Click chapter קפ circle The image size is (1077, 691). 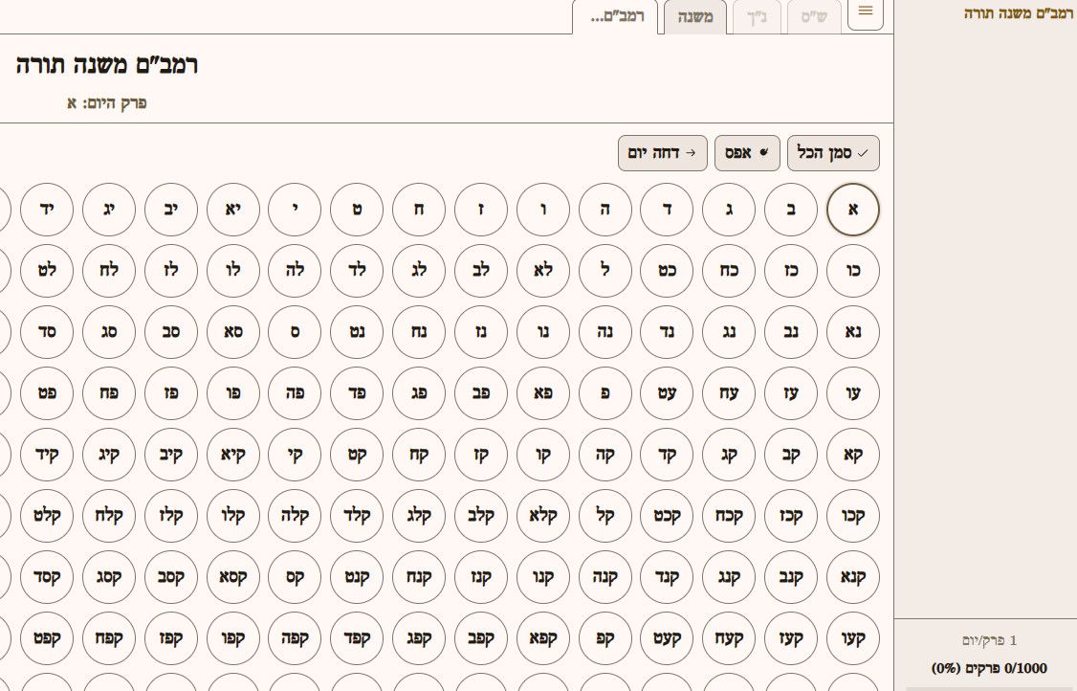[x=604, y=637]
